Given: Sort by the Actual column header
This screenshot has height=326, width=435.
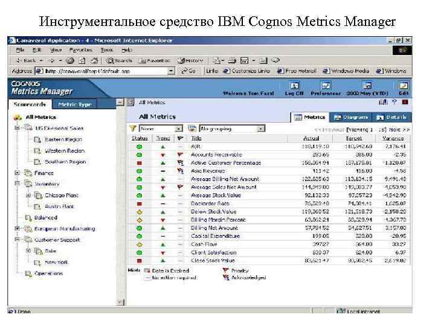Looking at the screenshot, I should click(x=311, y=138).
